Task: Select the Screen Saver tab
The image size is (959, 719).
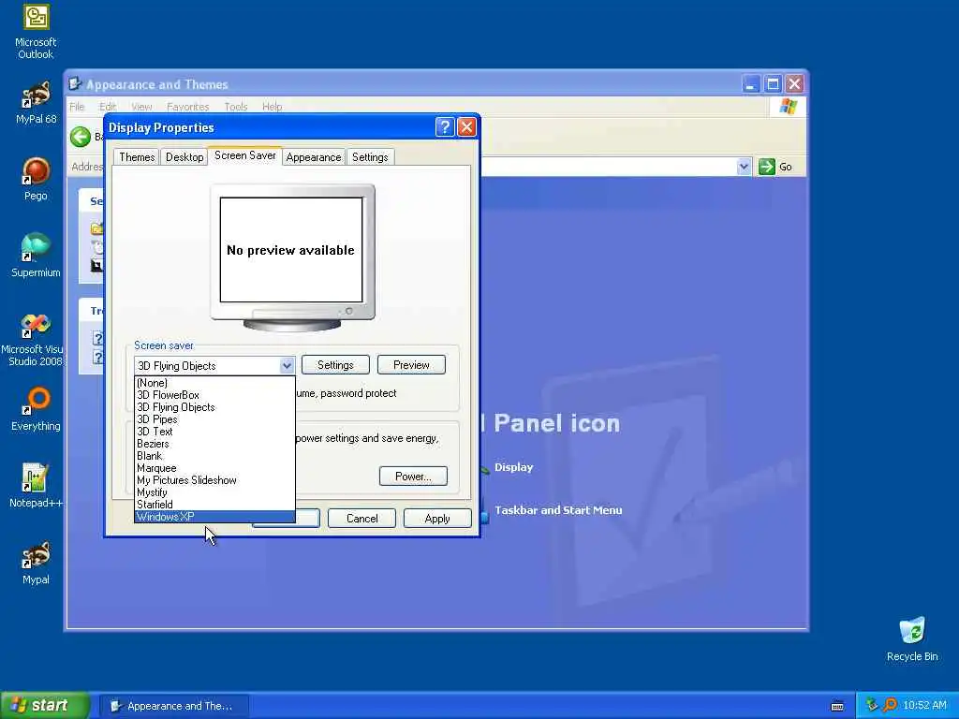Action: (244, 155)
